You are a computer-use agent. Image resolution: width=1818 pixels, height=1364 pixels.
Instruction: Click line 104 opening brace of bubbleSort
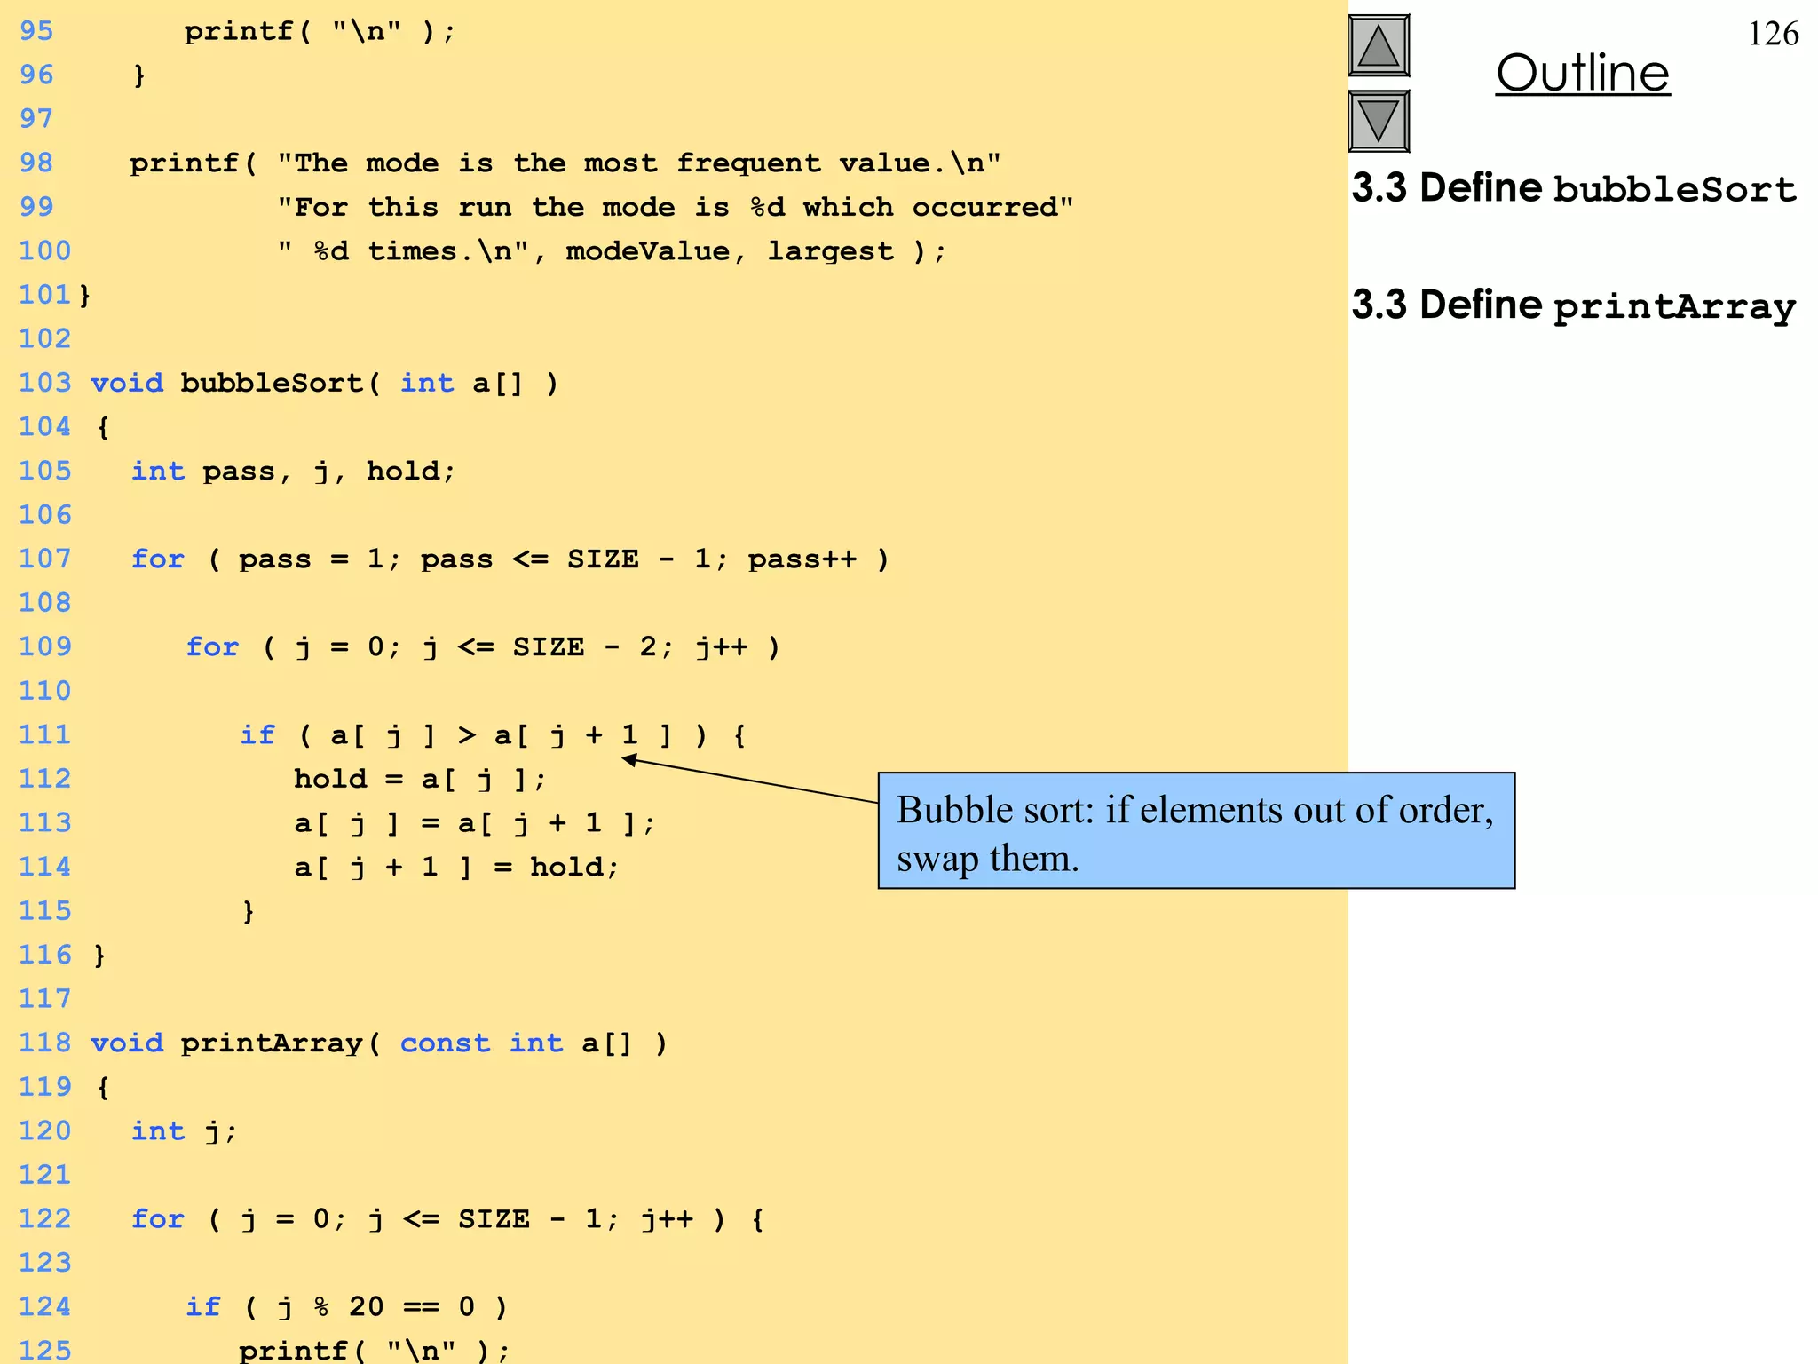click(x=103, y=428)
